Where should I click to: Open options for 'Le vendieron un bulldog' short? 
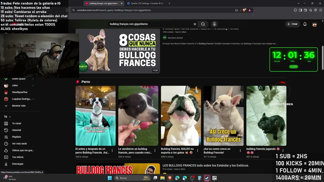[x=155, y=150]
